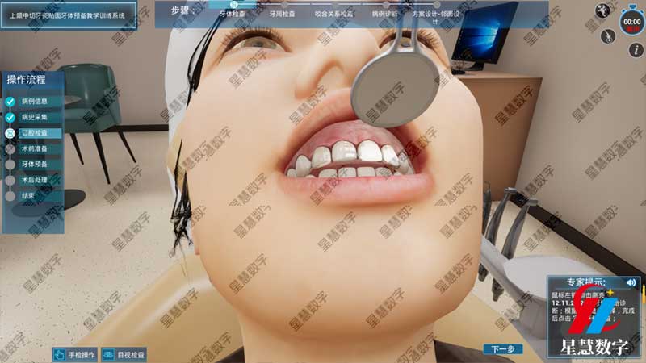Click the 专家提示 expert tip heading
646x363 pixels.
(586, 282)
